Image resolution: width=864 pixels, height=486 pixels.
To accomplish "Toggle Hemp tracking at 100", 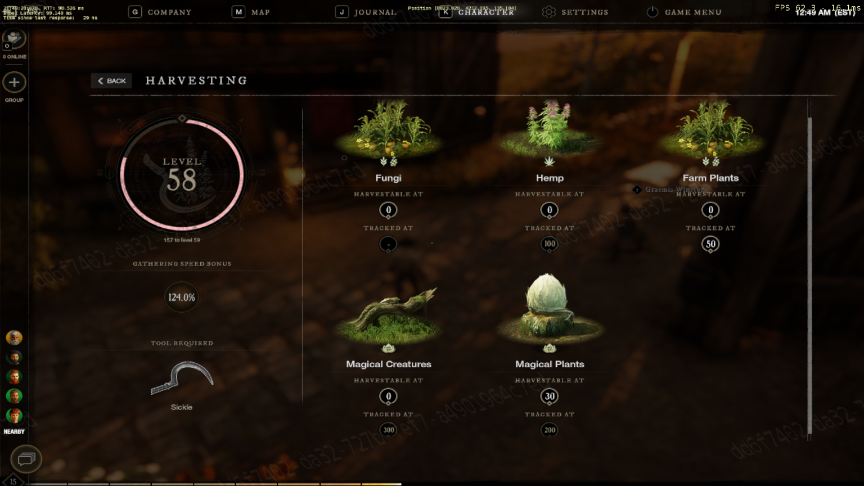I will click(x=550, y=244).
